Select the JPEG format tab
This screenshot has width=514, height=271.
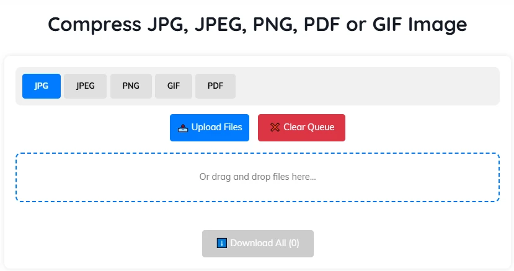(86, 86)
